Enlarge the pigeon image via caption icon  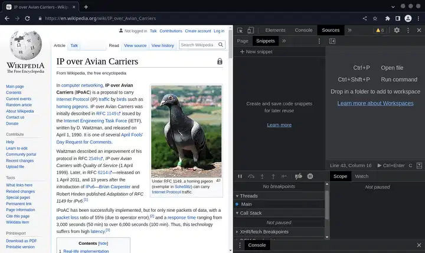click(x=218, y=180)
